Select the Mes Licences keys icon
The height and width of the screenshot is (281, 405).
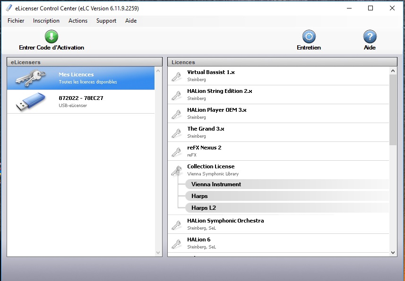(30, 78)
